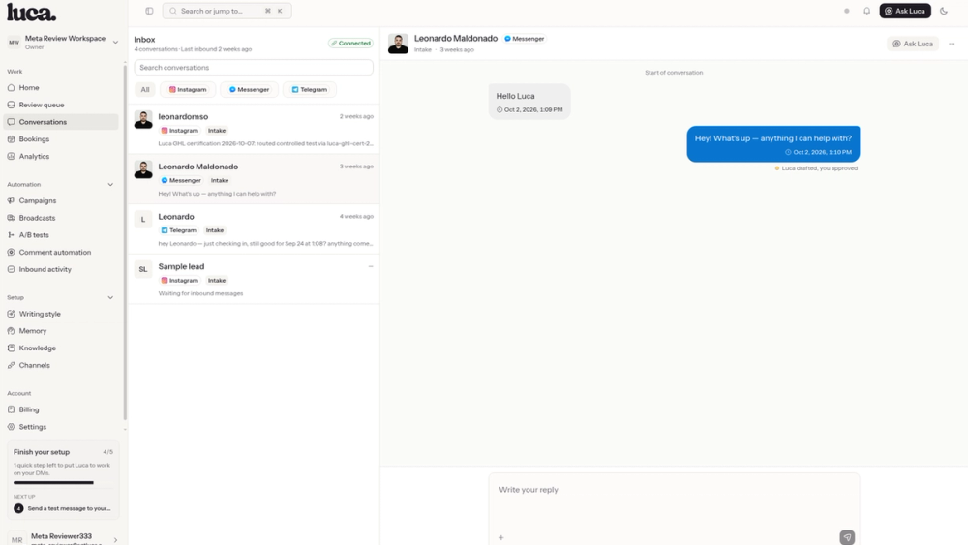Image resolution: width=968 pixels, height=545 pixels.
Task: Click the Inbound activity icon
Action: point(11,269)
